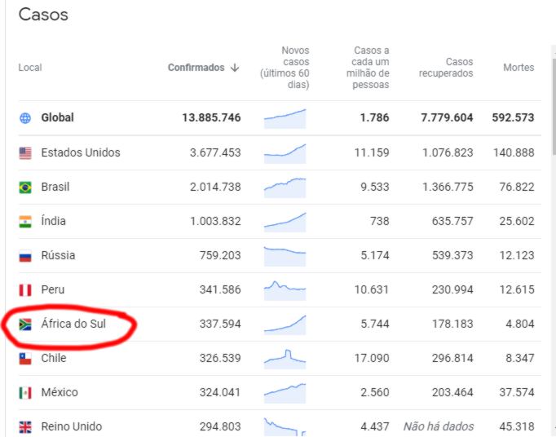Click the Casos recuperados column header
Viewport: 556px width, 437px height.
446,68
